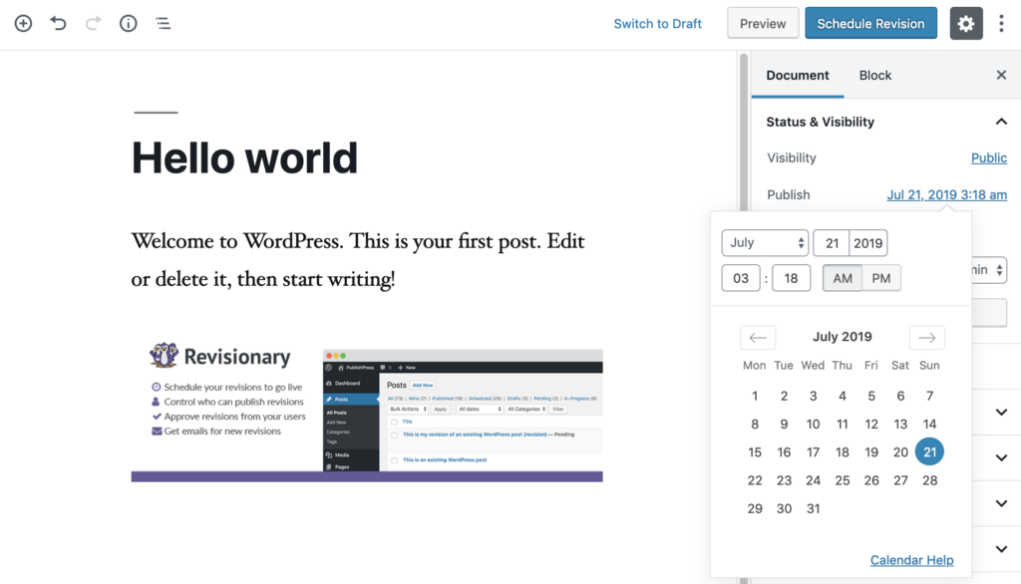Undo the last edit
Viewport: 1021px width, 584px height.
(x=58, y=24)
